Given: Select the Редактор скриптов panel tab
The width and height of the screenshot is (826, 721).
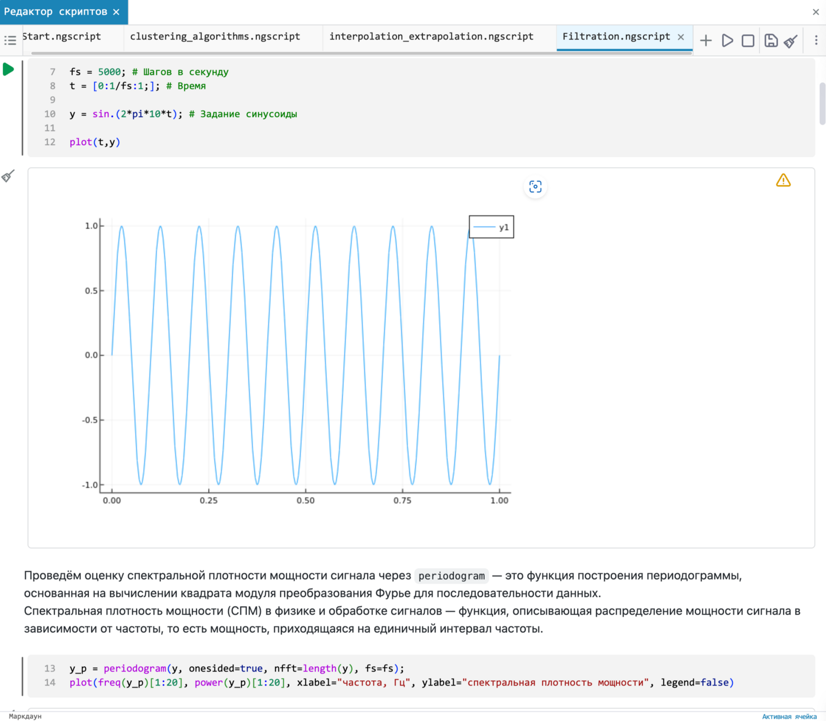Looking at the screenshot, I should [56, 12].
